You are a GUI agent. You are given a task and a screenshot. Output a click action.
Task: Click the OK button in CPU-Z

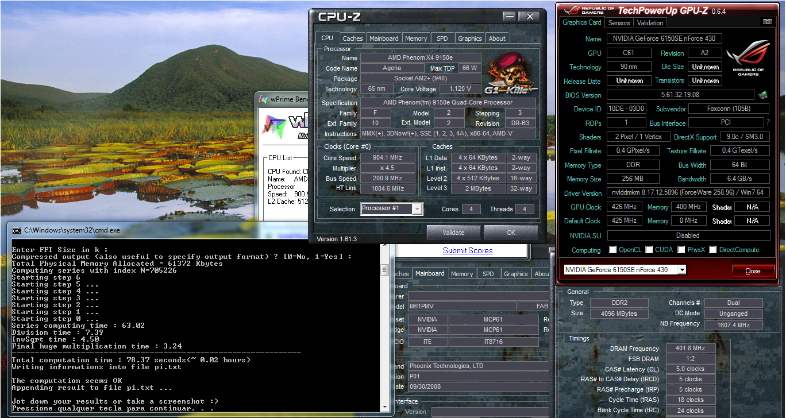pyautogui.click(x=511, y=233)
